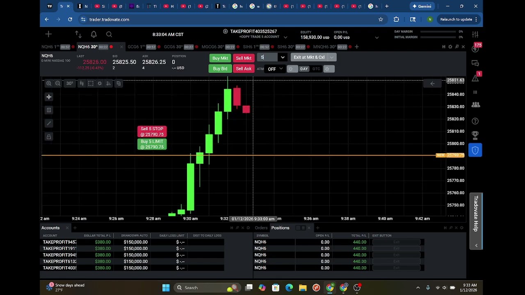Open the chat messages icon in right sidebar
Viewport: 525px width, 295px height.
coord(475,63)
